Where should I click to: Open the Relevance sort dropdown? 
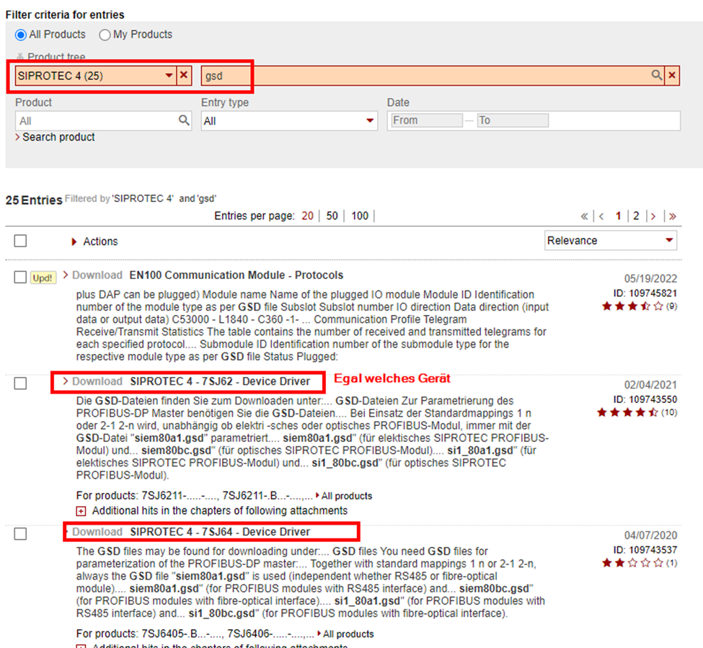pos(610,241)
